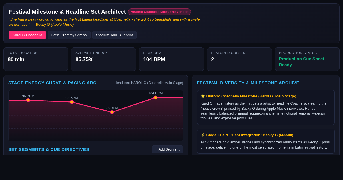Click the + Add Segment button
343x180 pixels.
click(x=167, y=149)
